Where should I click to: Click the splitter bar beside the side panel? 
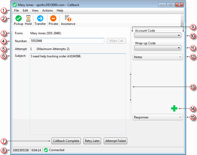pos(131,87)
